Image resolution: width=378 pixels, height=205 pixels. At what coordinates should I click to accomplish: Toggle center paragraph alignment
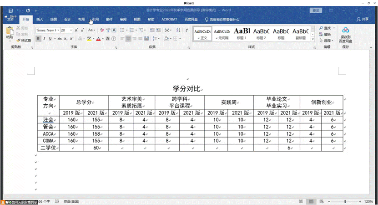[128, 39]
